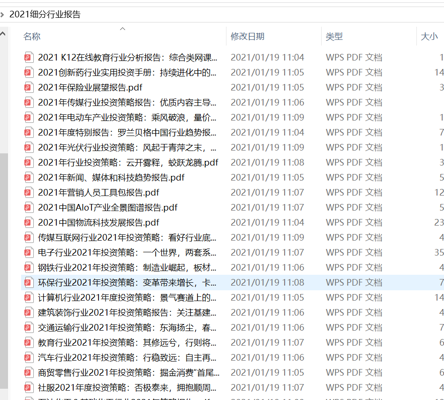Image resolution: width=444 pixels, height=400 pixels.
Task: Click PDF icon of 2021 K12在线教育行业分析报告
Action: (x=29, y=57)
